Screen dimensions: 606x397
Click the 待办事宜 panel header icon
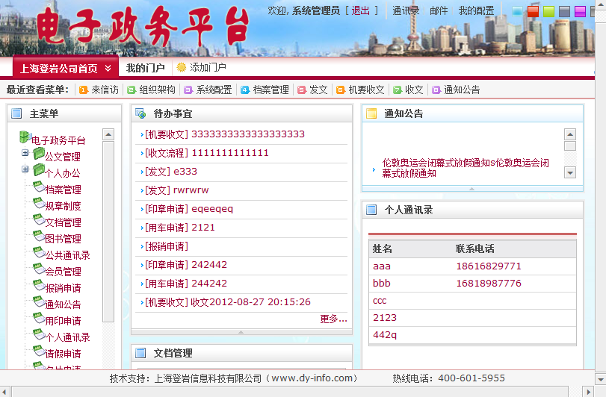coord(140,114)
